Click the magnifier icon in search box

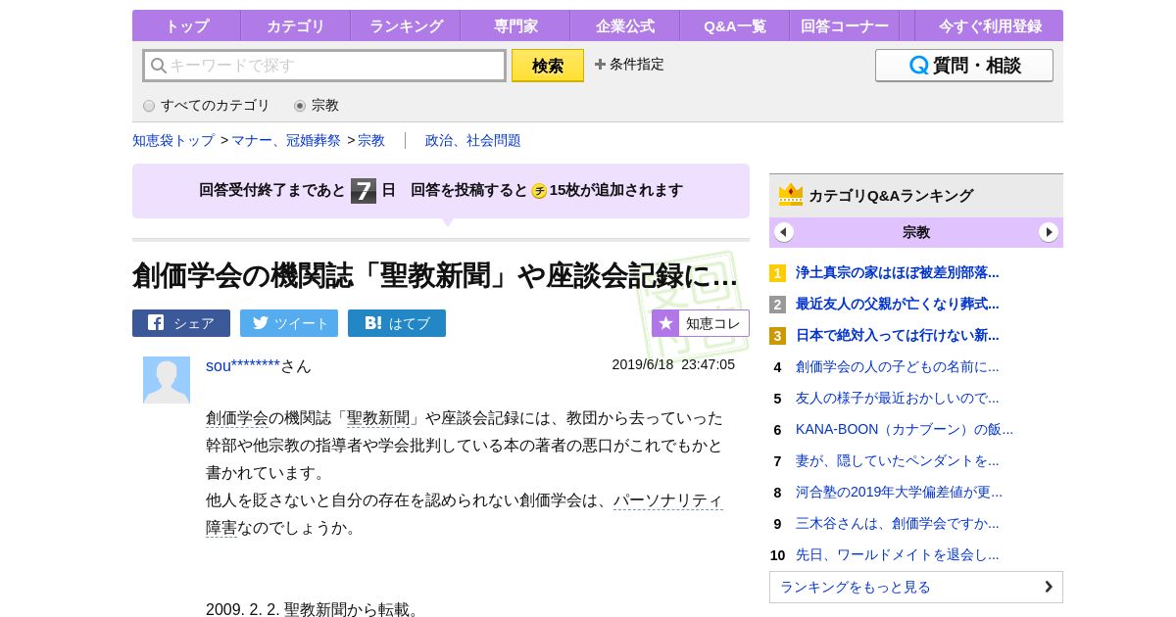(x=158, y=66)
